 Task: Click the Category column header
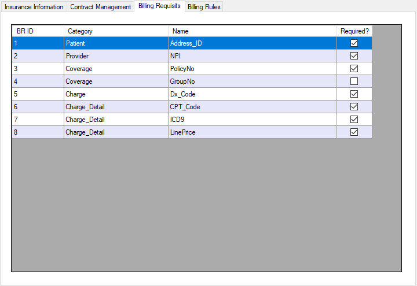116,31
